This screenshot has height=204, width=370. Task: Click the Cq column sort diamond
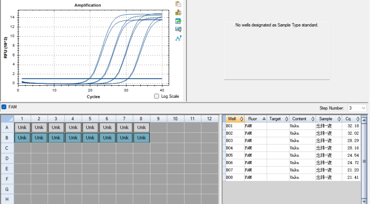(x=358, y=119)
